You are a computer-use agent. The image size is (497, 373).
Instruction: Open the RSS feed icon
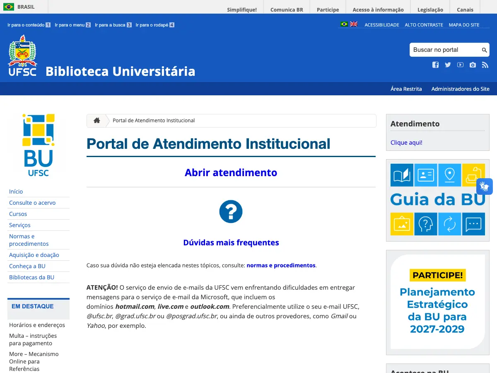click(485, 65)
